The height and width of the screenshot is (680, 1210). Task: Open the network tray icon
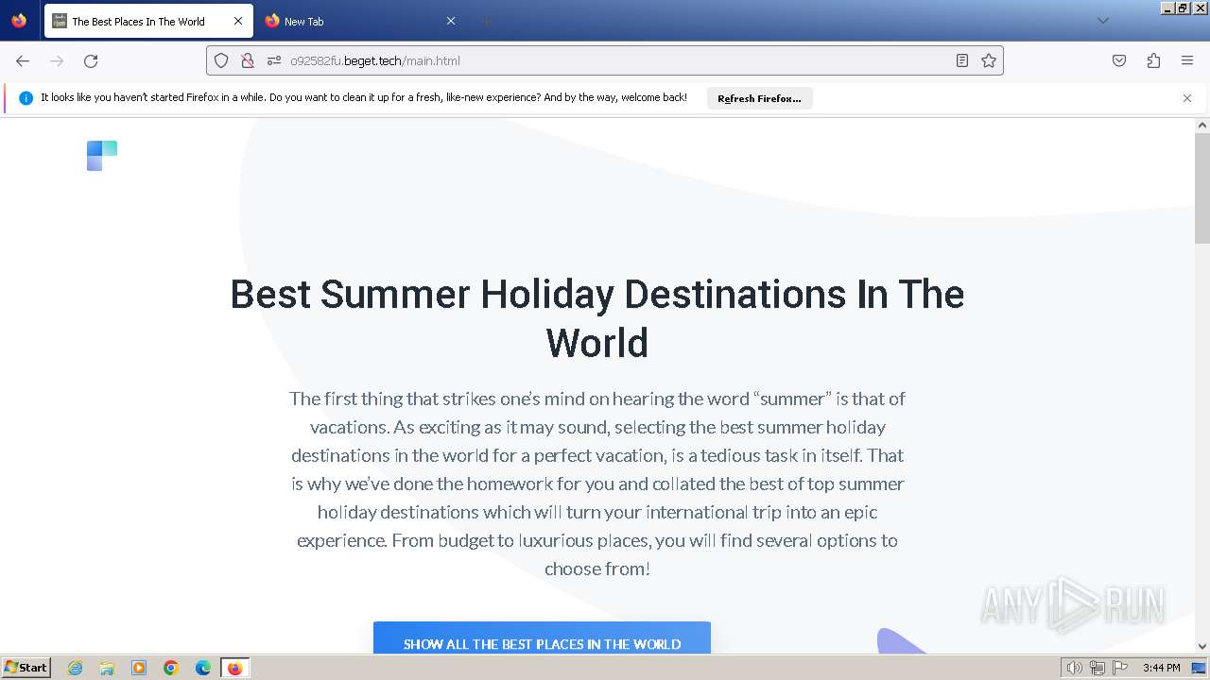(1098, 668)
